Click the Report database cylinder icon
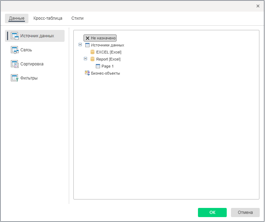Viewport: 265px width, 222px height. coord(93,59)
